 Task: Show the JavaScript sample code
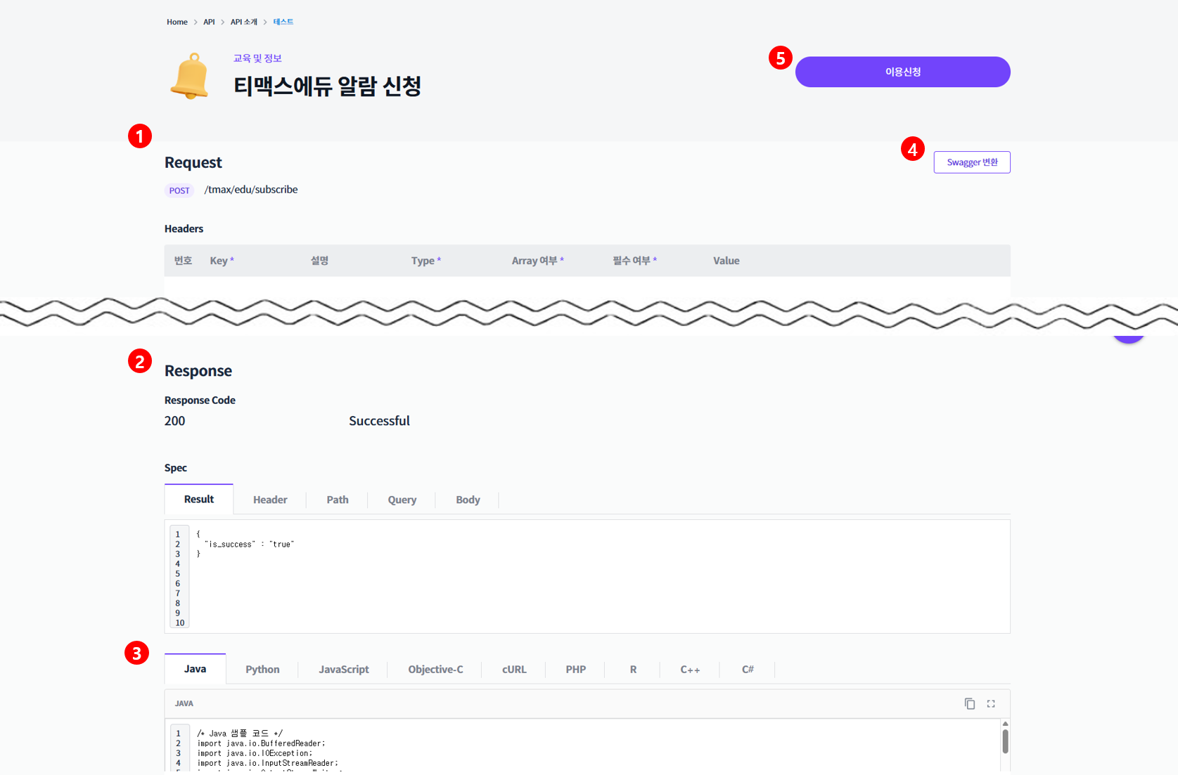[343, 670]
